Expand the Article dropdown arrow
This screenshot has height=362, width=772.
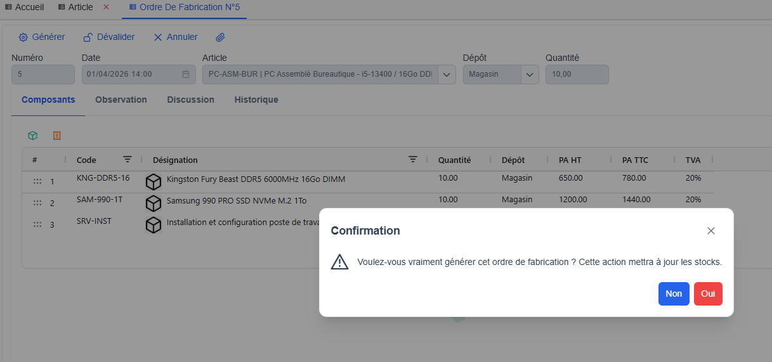447,74
